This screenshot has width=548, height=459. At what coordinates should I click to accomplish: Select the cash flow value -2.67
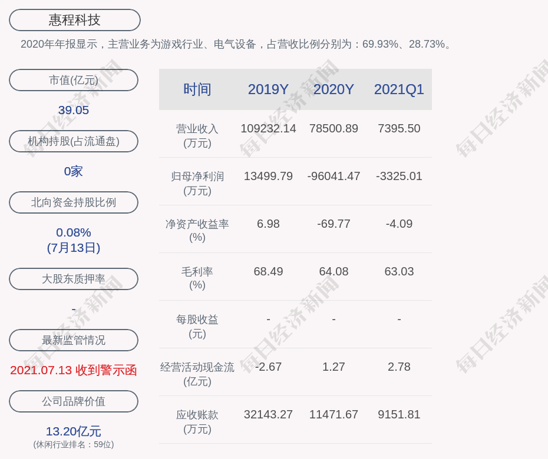tap(268, 367)
